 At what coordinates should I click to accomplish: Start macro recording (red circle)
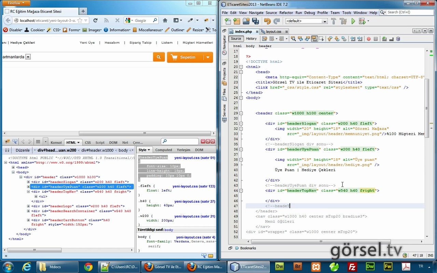click(369, 39)
